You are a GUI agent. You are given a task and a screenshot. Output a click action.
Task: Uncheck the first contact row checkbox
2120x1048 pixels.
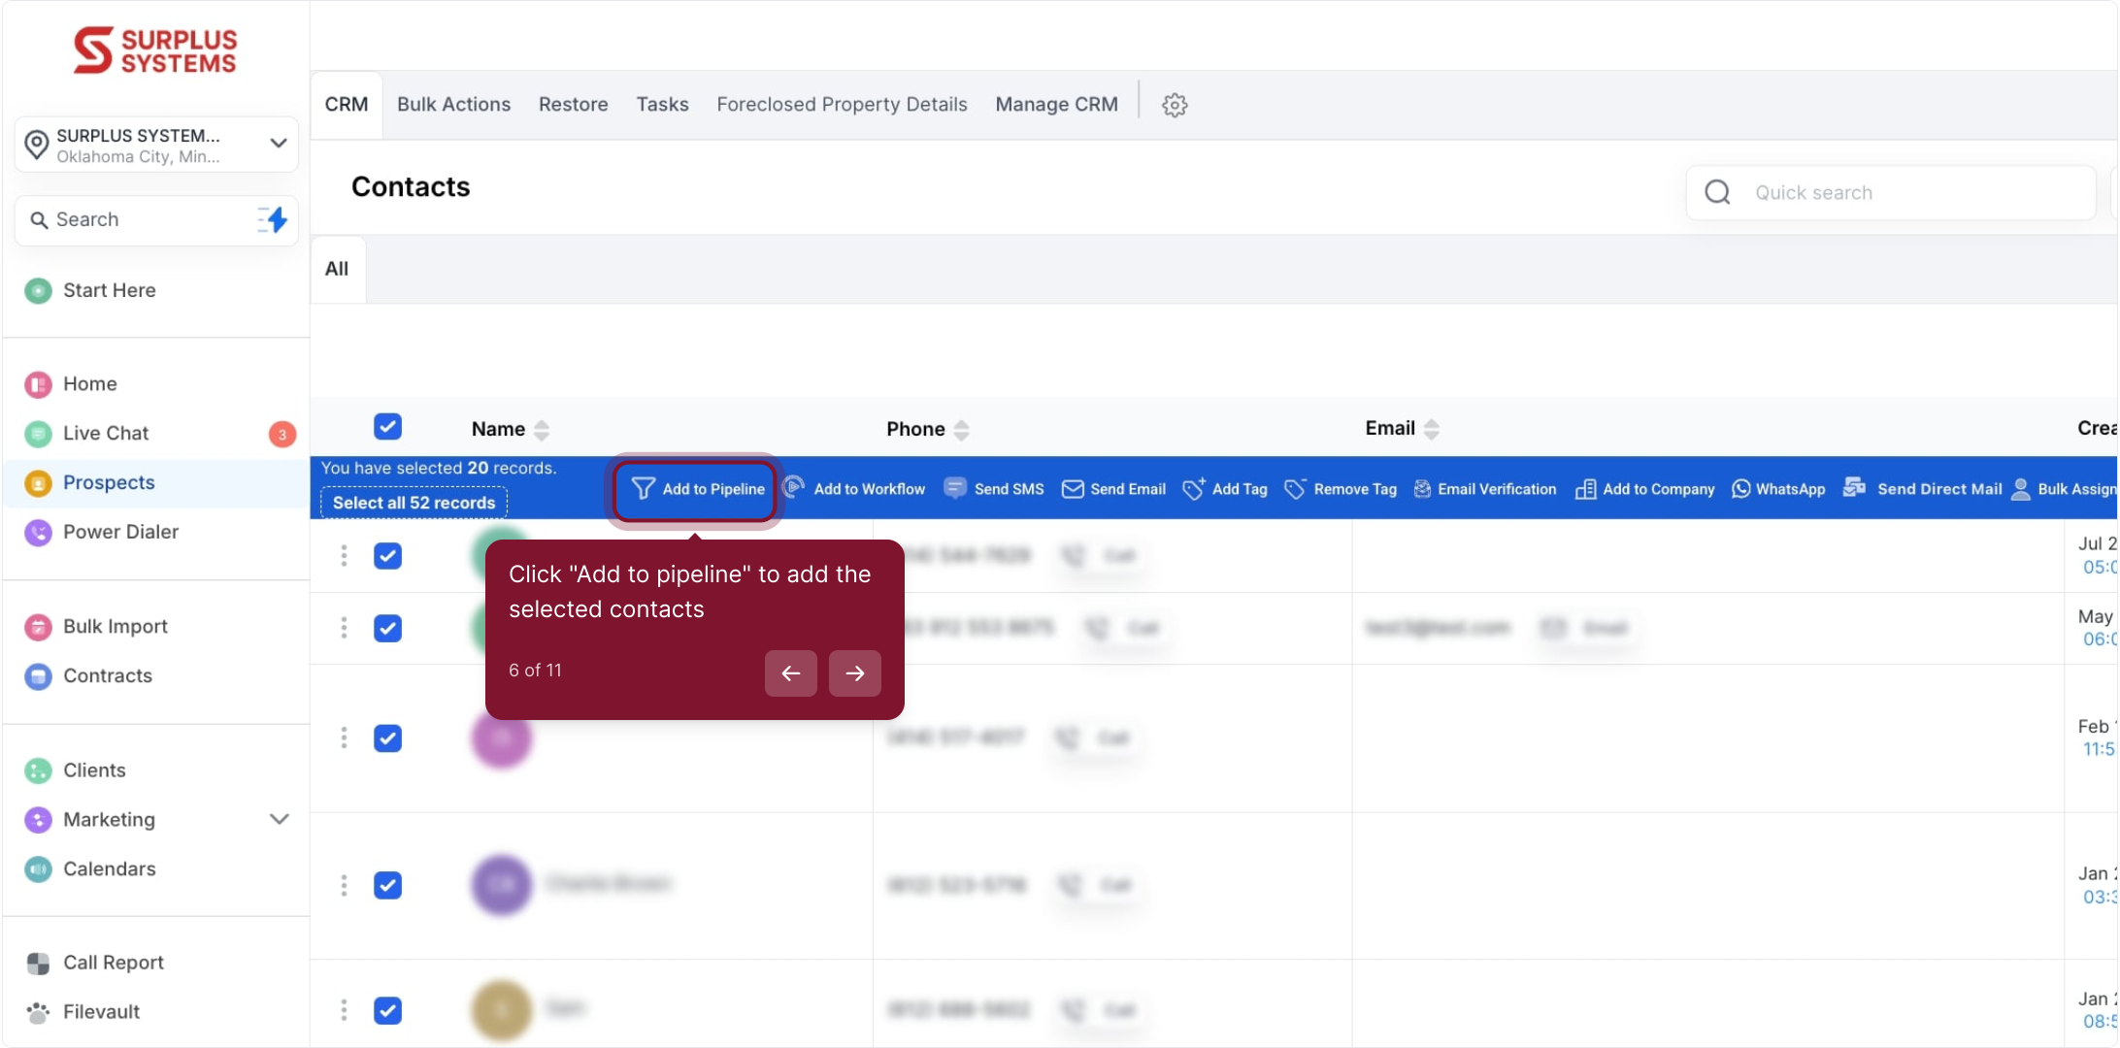coord(387,556)
